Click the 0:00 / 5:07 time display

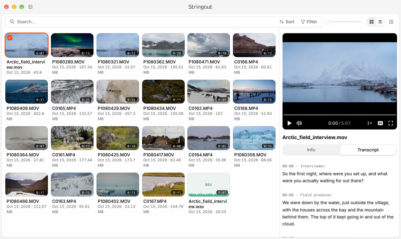coord(339,123)
